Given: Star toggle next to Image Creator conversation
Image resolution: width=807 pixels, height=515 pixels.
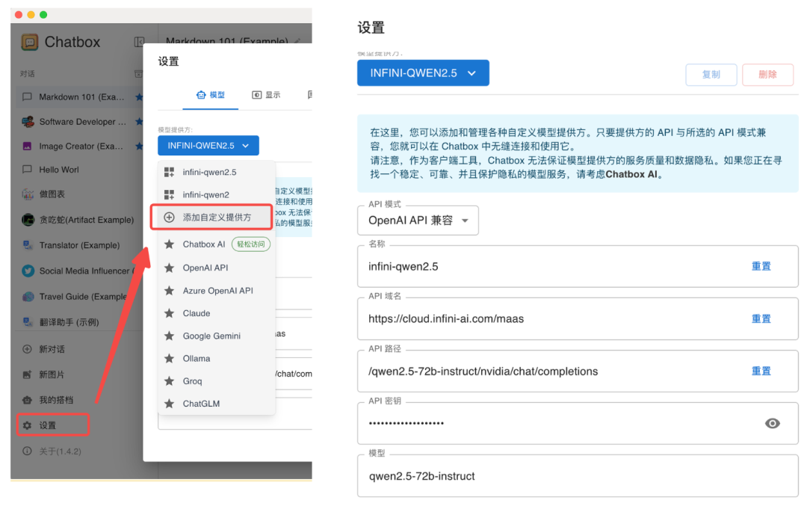Looking at the screenshot, I should 139,147.
